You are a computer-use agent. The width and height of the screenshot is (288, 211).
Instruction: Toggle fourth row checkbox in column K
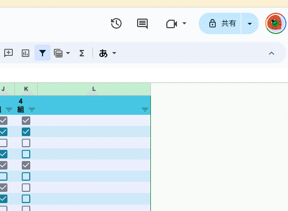point(26,154)
